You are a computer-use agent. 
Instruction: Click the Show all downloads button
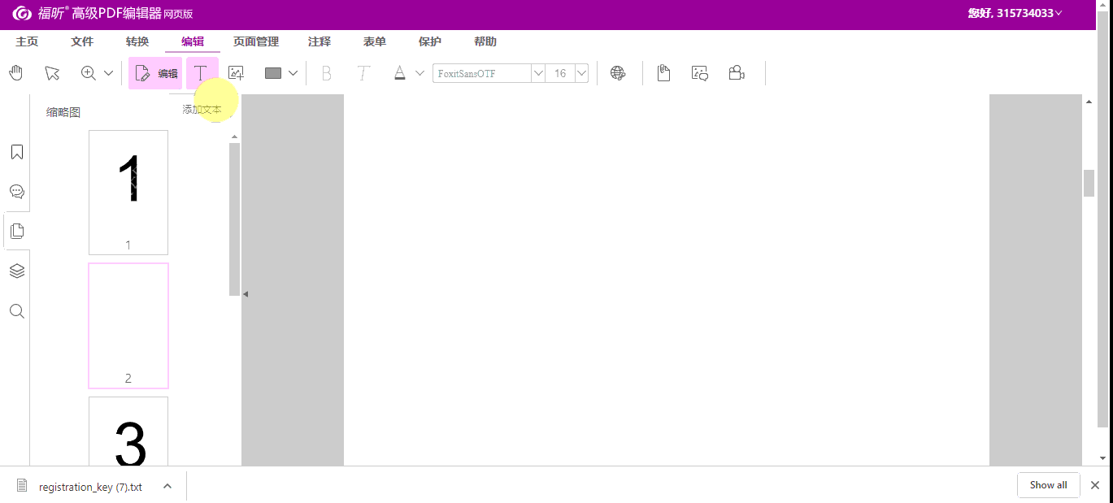point(1048,485)
